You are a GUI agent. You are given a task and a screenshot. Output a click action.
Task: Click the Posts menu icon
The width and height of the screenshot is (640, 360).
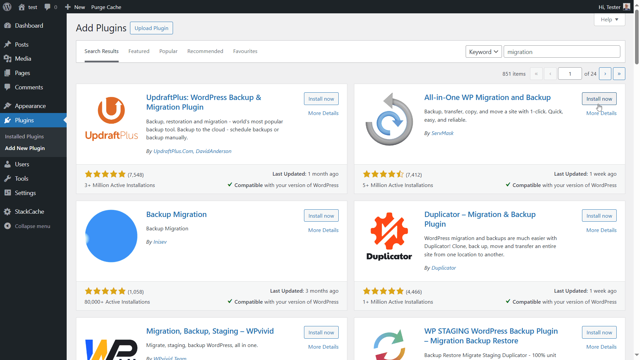[x=9, y=44]
